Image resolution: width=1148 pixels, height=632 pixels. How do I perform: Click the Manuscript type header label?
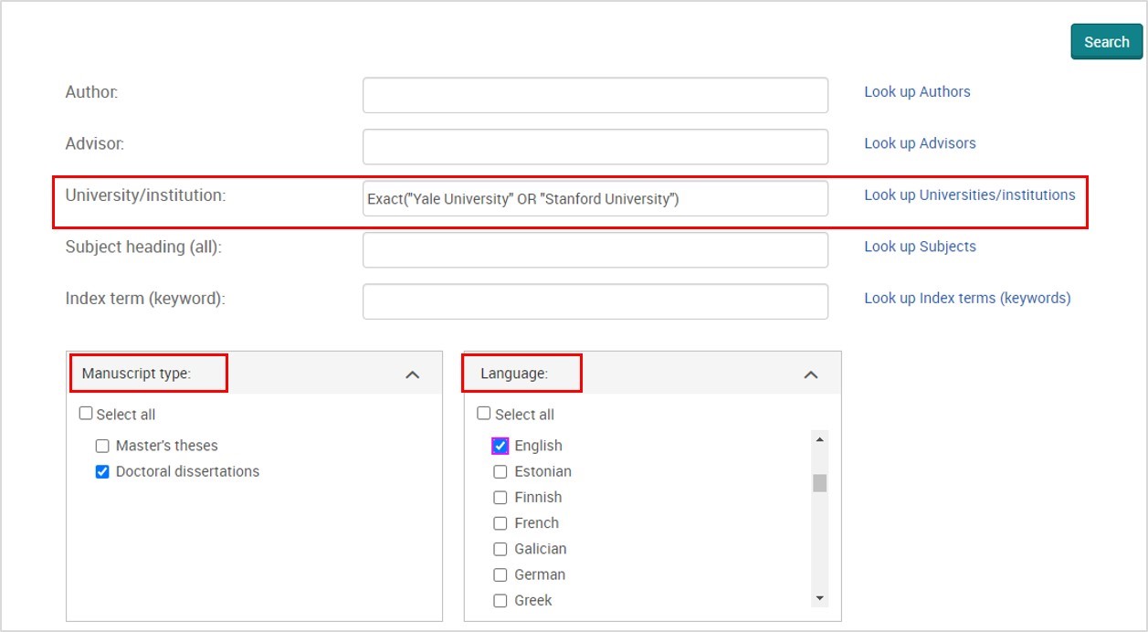coord(136,374)
